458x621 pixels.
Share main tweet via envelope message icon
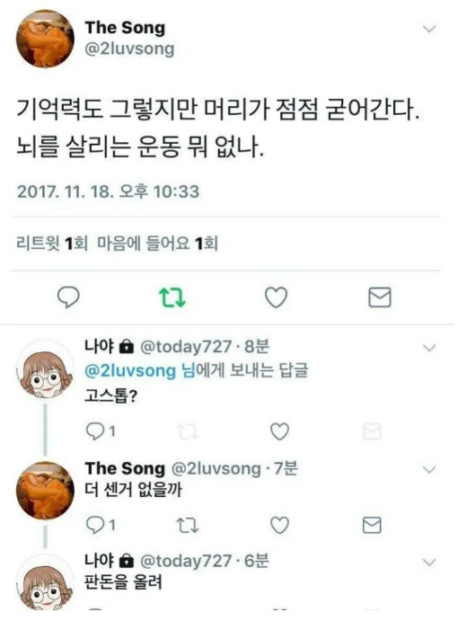tap(380, 297)
